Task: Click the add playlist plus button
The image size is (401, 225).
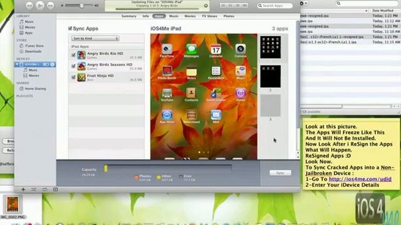Action: tap(23, 189)
